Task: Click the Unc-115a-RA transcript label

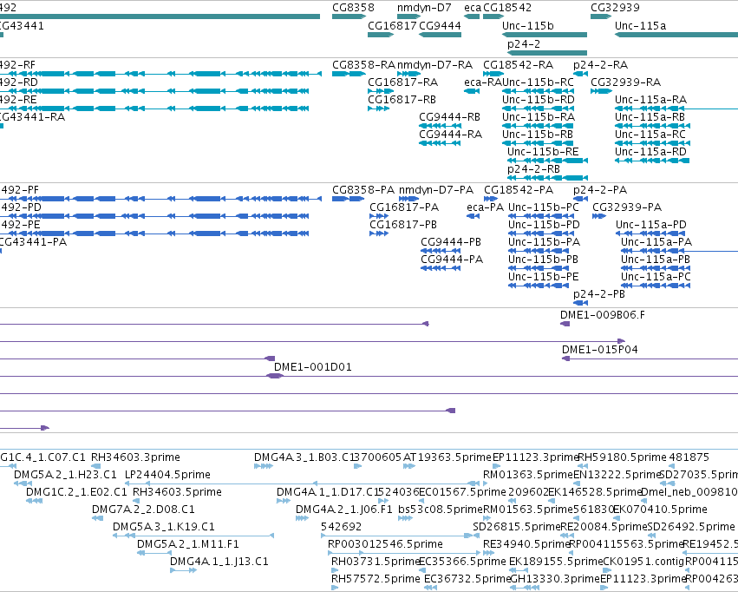Action: coord(650,99)
